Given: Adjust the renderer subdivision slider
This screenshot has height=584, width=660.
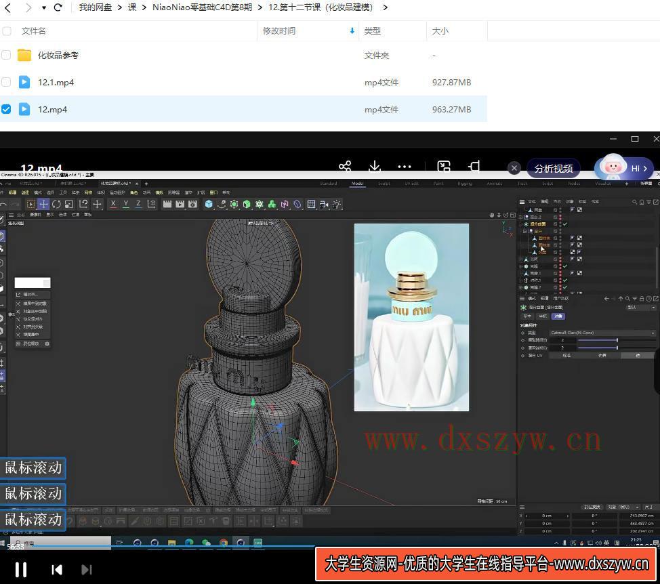Looking at the screenshot, I should [617, 348].
